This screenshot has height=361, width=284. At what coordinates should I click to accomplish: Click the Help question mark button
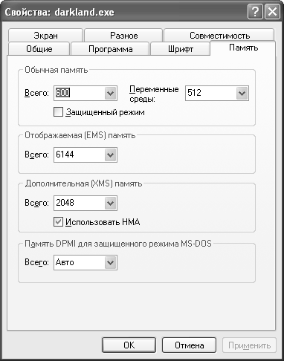pyautogui.click(x=255, y=12)
